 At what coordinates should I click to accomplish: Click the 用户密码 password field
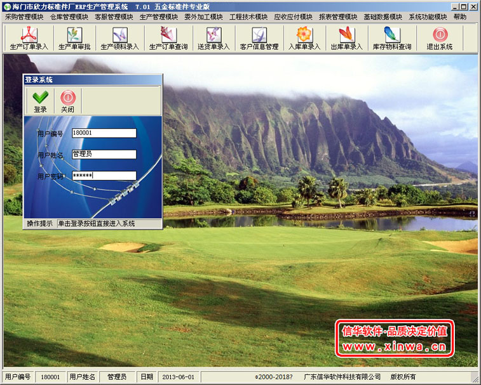(104, 176)
